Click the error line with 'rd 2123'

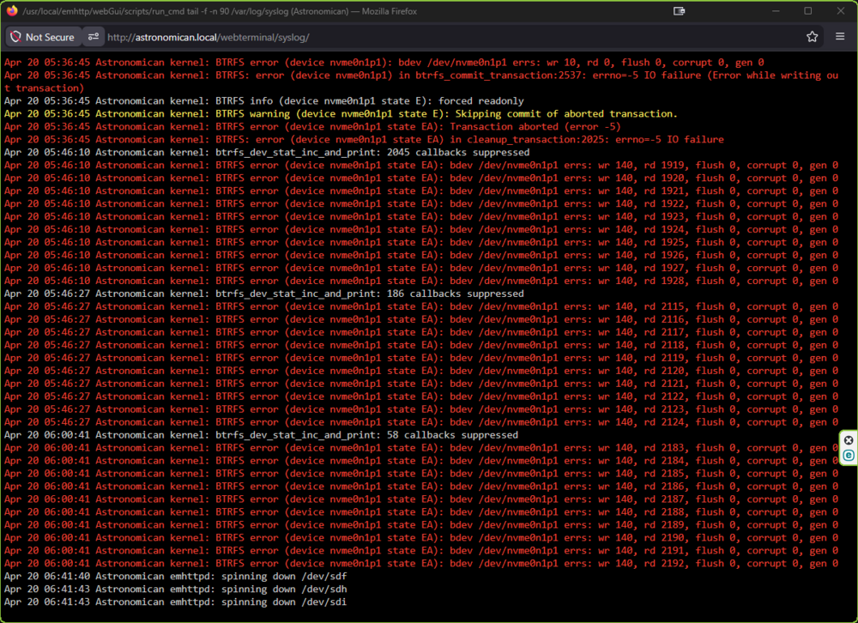[421, 409]
